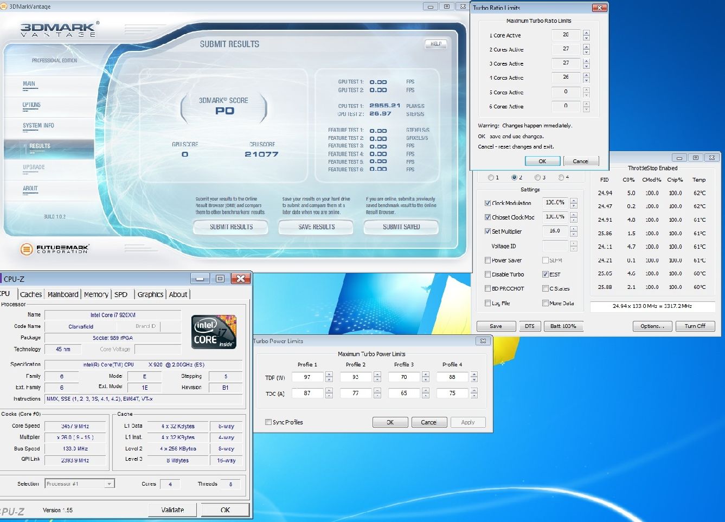Switch to the Memory tab in CPU-Z

click(96, 294)
